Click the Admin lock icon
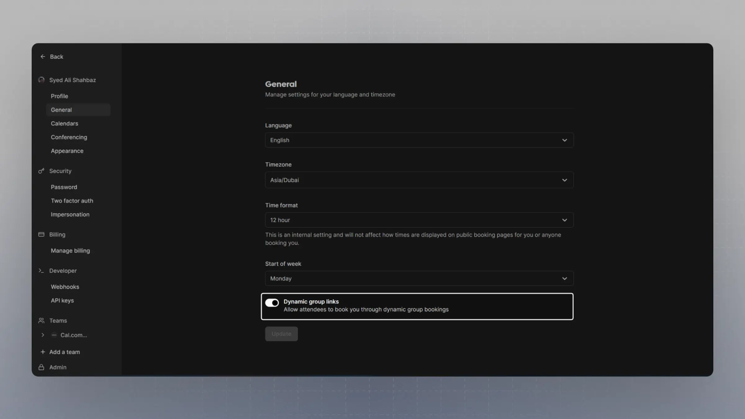 (41, 367)
